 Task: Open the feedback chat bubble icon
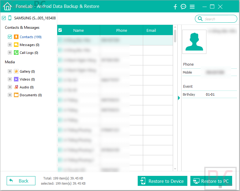point(183,7)
